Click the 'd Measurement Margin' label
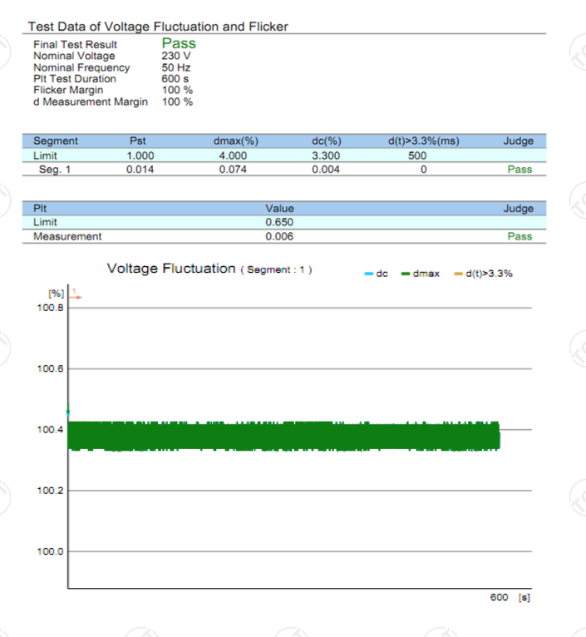This screenshot has height=637, width=586. 91,101
